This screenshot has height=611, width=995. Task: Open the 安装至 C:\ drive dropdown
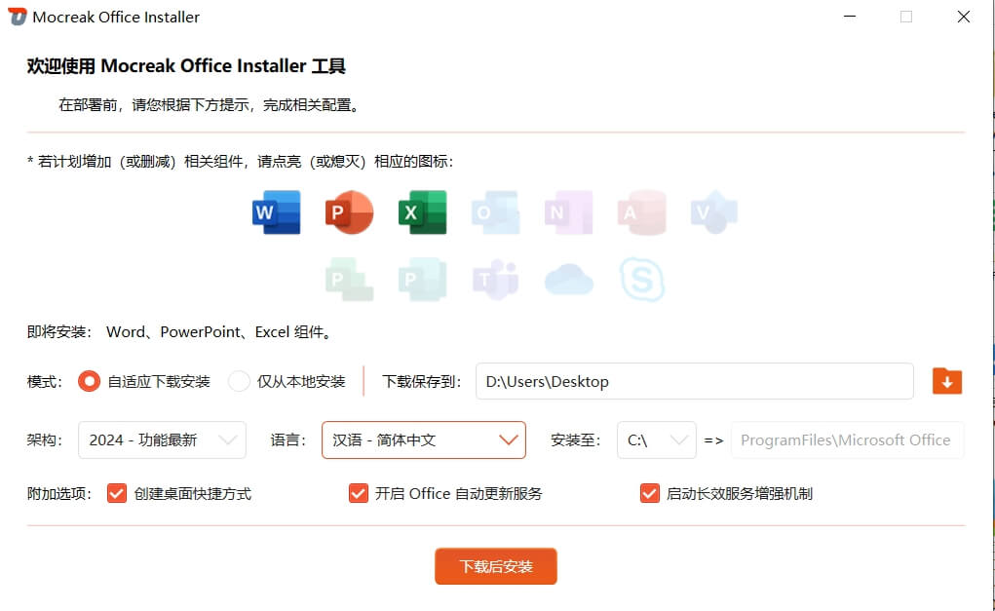[x=657, y=439]
